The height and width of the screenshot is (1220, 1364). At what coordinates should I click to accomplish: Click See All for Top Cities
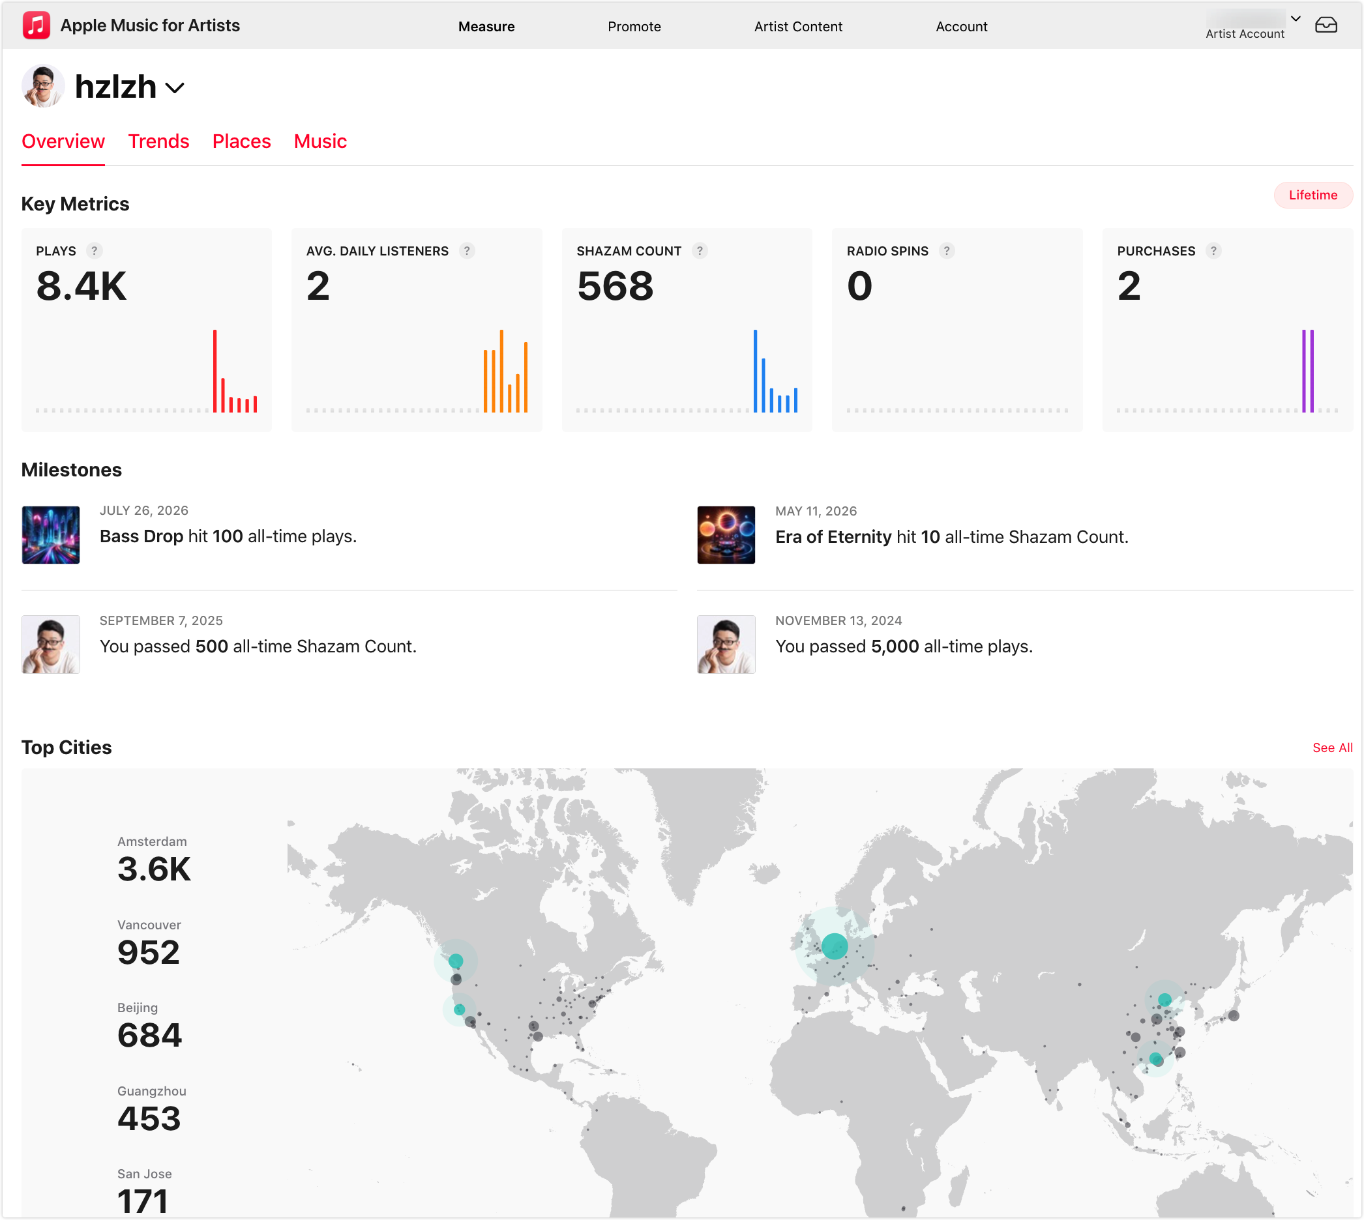pyautogui.click(x=1332, y=748)
